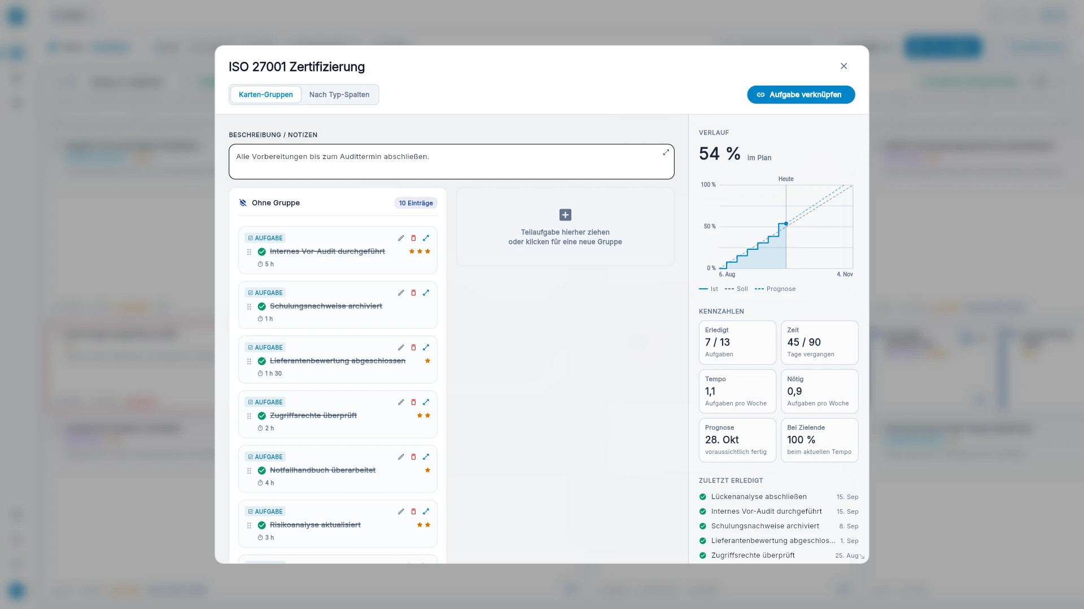
Task: Delete Schulungsnachweise archiviert trash icon
Action: (413, 293)
